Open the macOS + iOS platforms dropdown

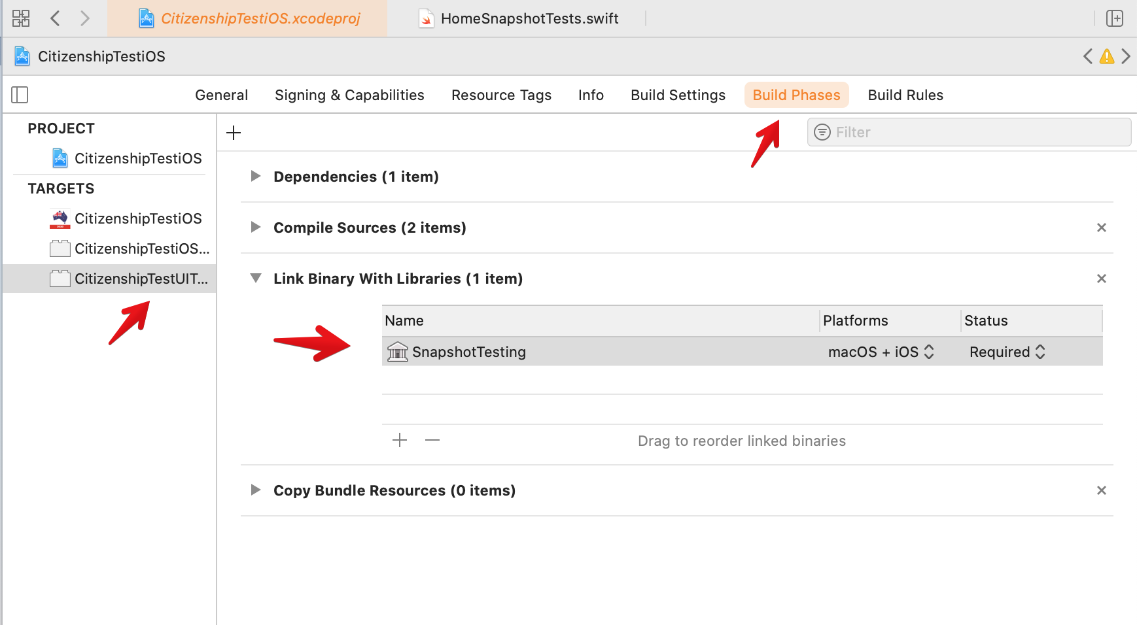point(881,352)
